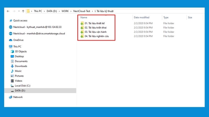
Task: Click the Pictures icon in sidebar
Action: pyautogui.click(x=12, y=76)
